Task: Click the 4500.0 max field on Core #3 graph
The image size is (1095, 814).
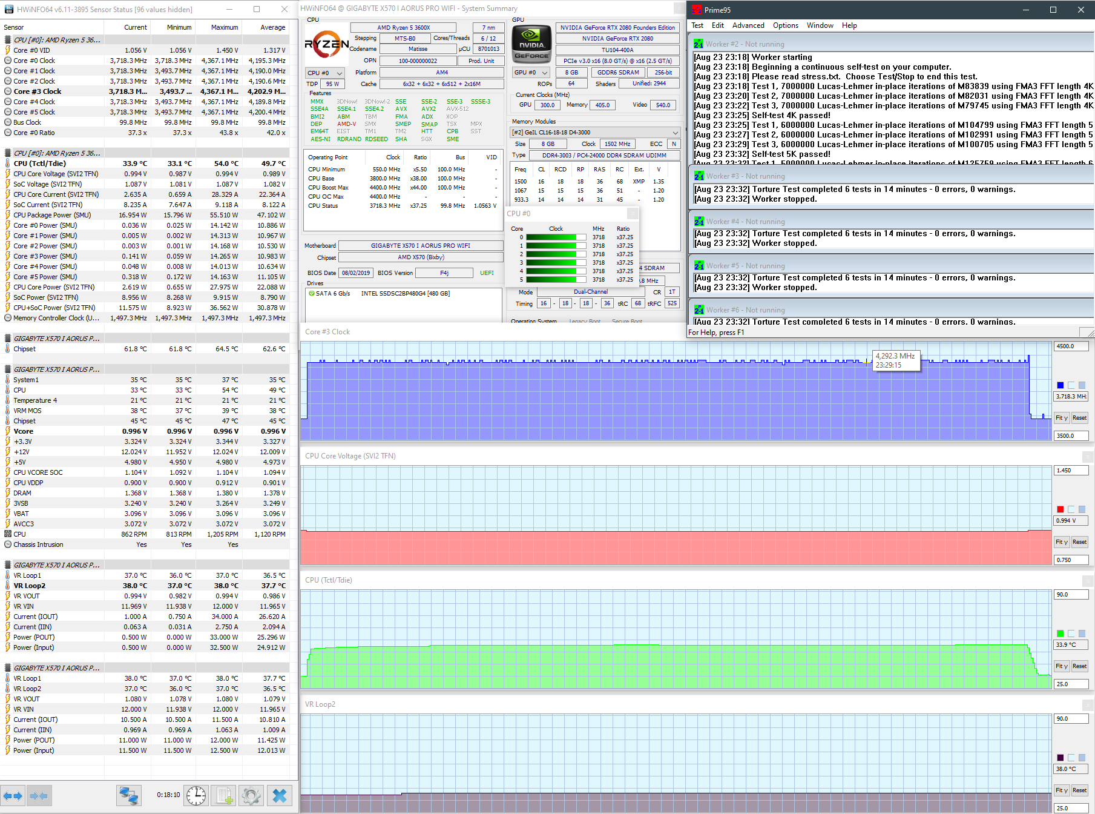Action: click(x=1071, y=346)
